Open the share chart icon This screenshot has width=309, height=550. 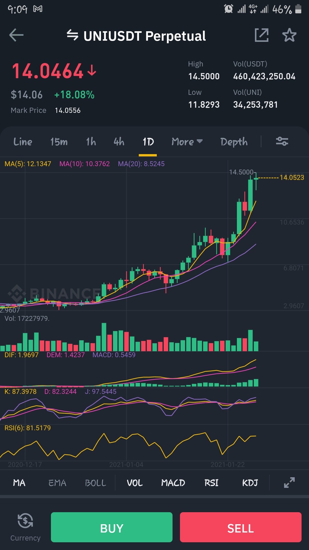point(262,35)
